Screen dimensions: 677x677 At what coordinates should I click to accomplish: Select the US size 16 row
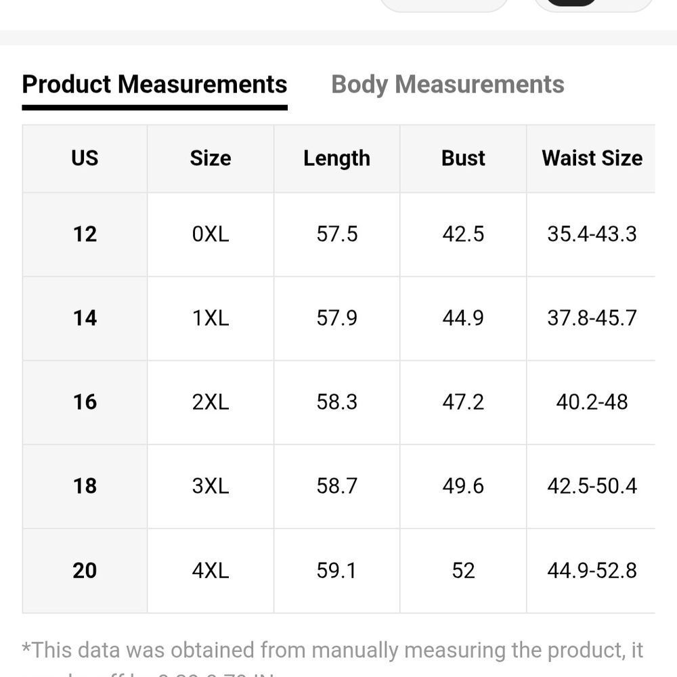tap(339, 402)
